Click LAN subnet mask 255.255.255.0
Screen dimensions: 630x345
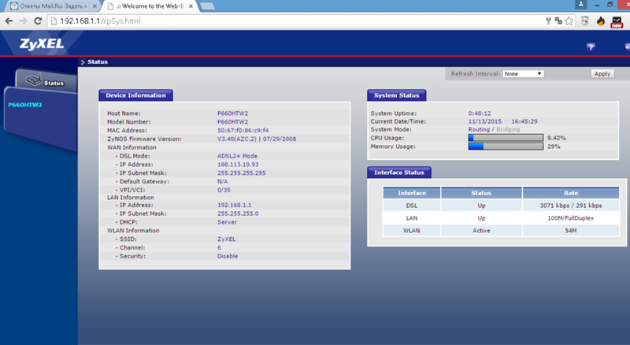pos(238,213)
